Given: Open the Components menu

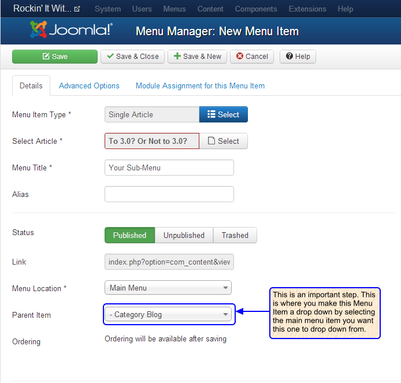Looking at the screenshot, I should 256,9.
